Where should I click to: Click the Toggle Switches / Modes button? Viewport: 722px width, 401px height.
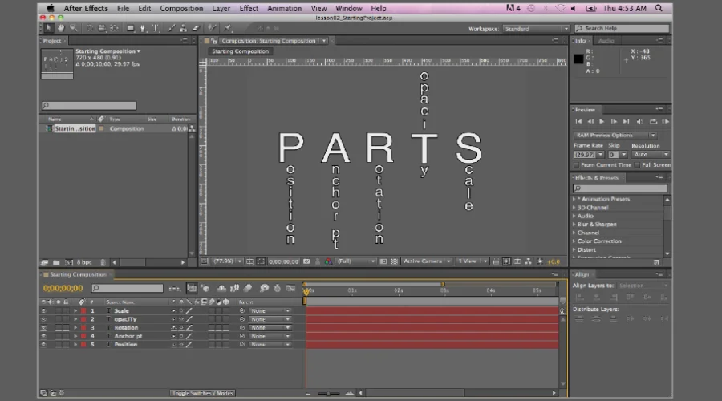[203, 393]
